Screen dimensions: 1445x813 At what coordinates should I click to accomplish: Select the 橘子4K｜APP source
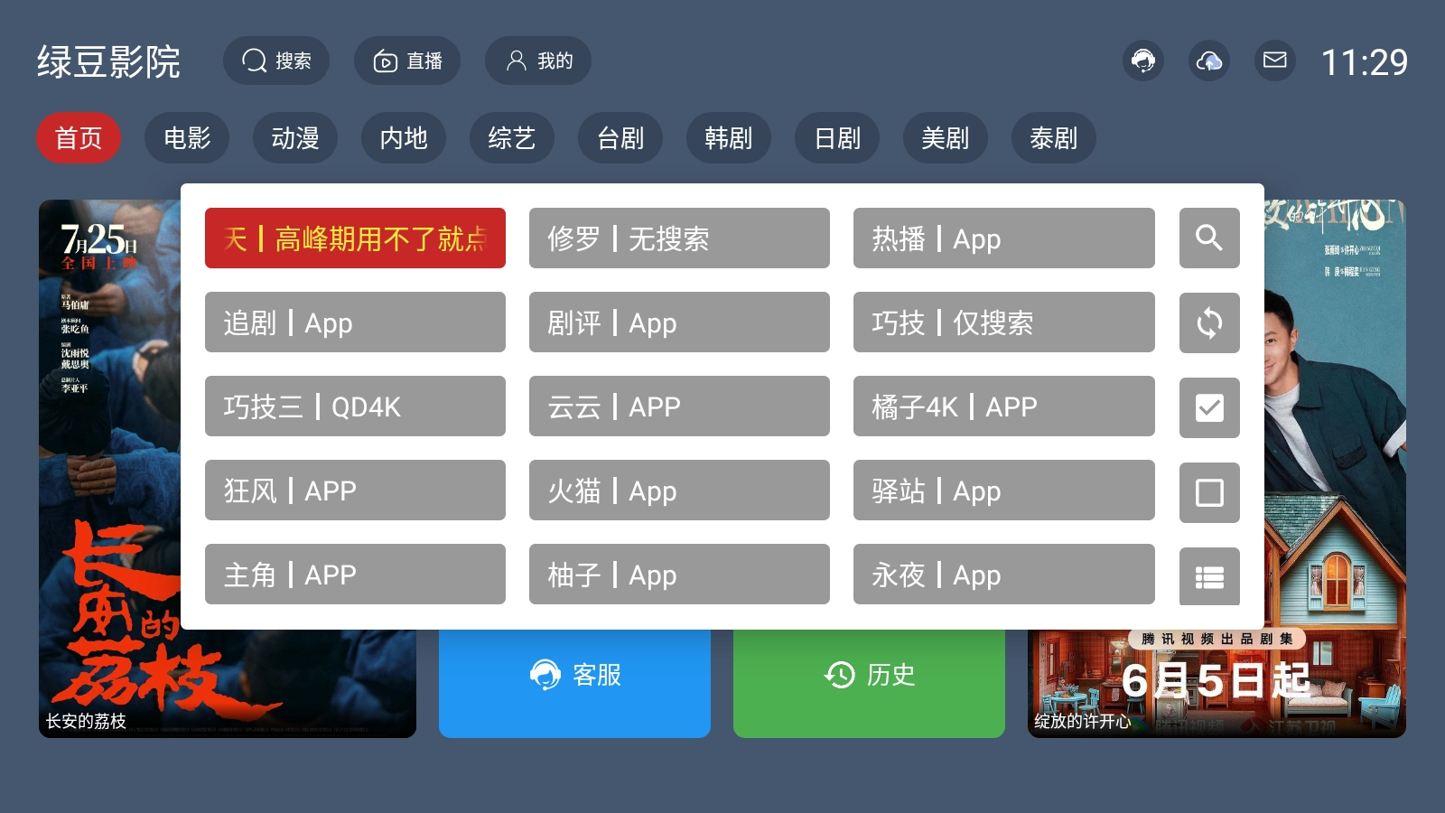[1004, 406]
